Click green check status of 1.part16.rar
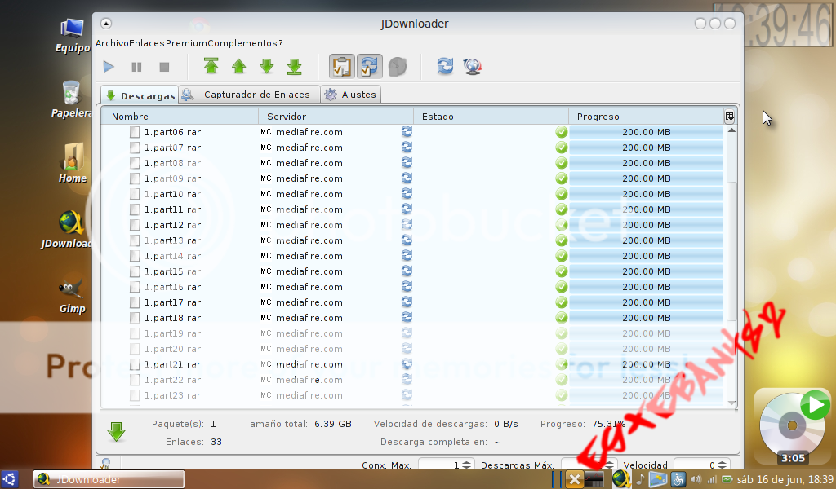836x489 pixels. pyautogui.click(x=562, y=287)
